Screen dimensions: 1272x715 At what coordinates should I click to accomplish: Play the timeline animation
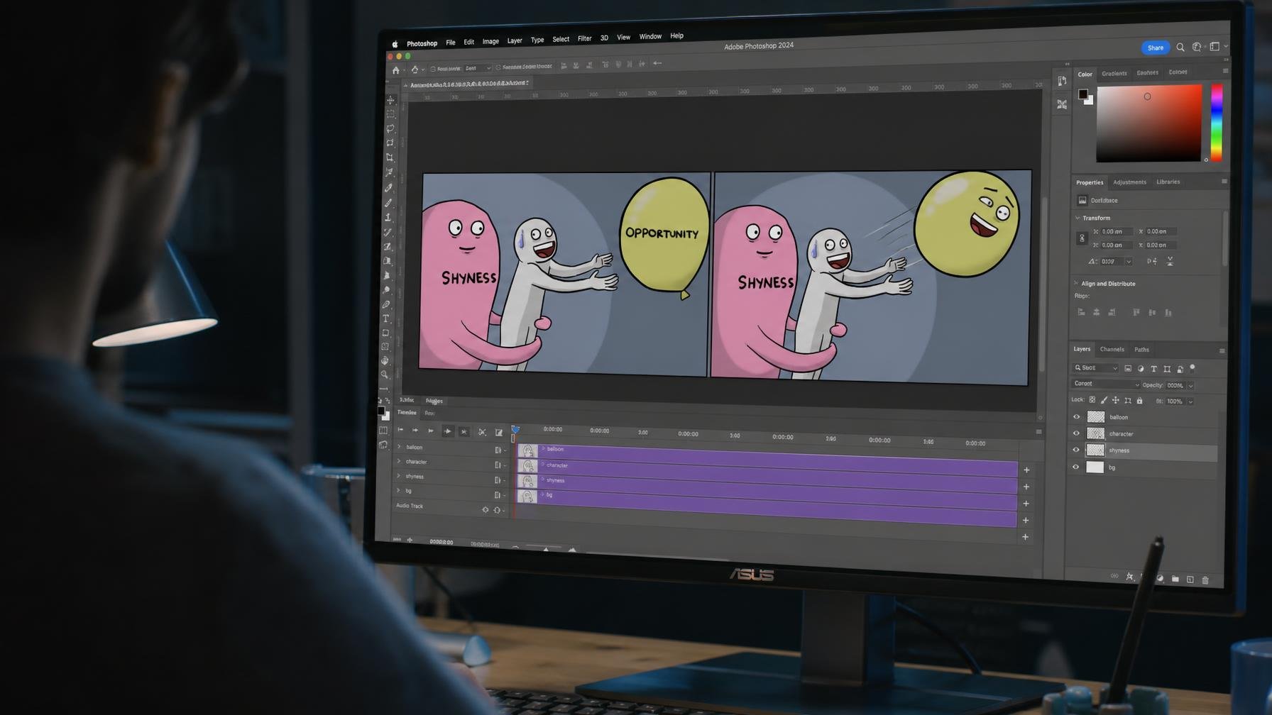(431, 431)
